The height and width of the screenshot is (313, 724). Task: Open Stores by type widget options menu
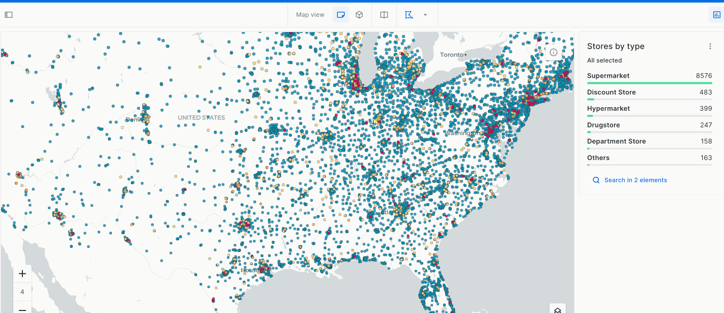tap(710, 46)
